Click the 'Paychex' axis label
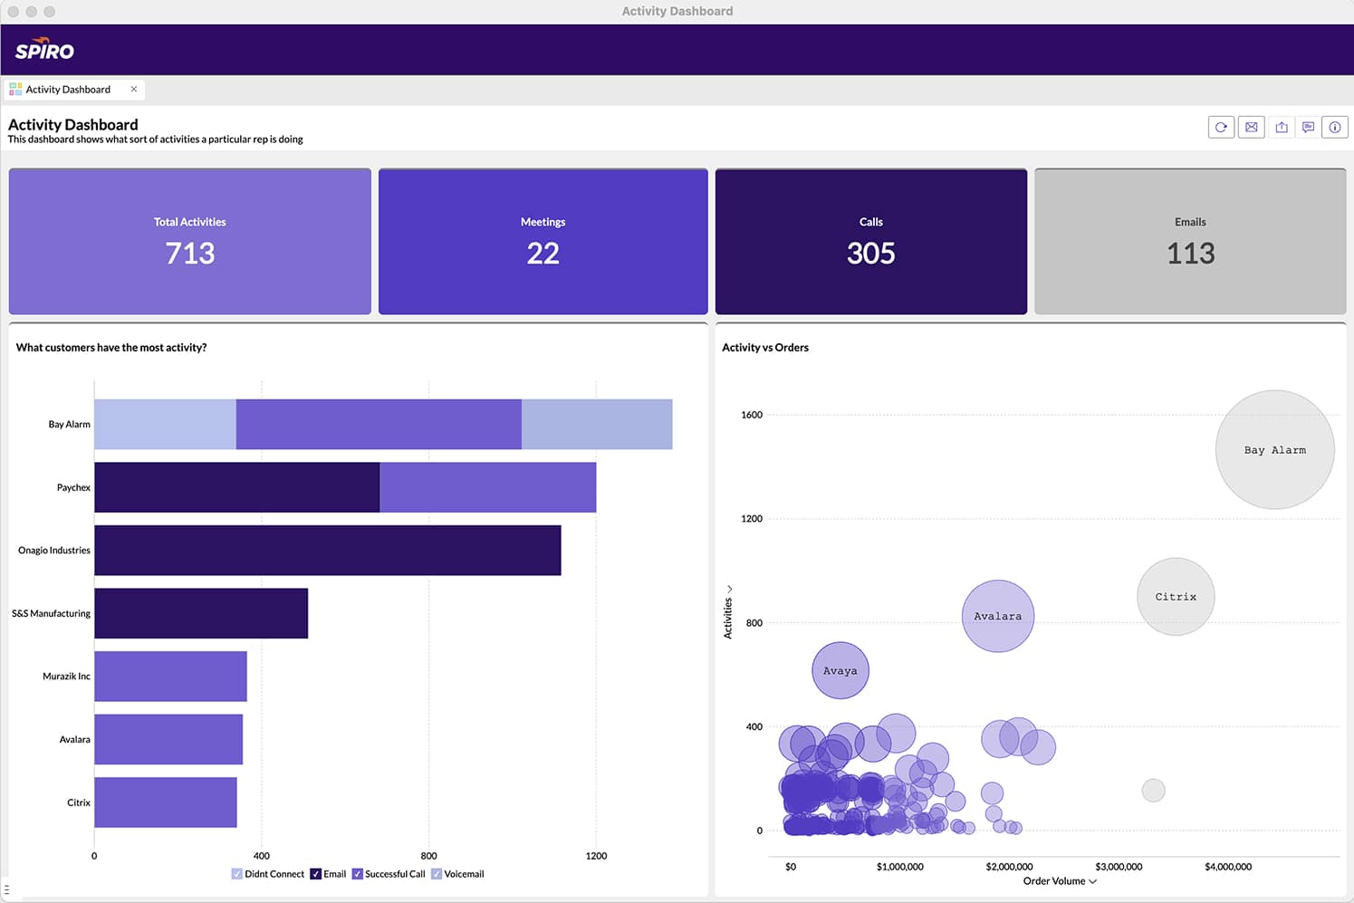The image size is (1354, 903). [x=73, y=487]
